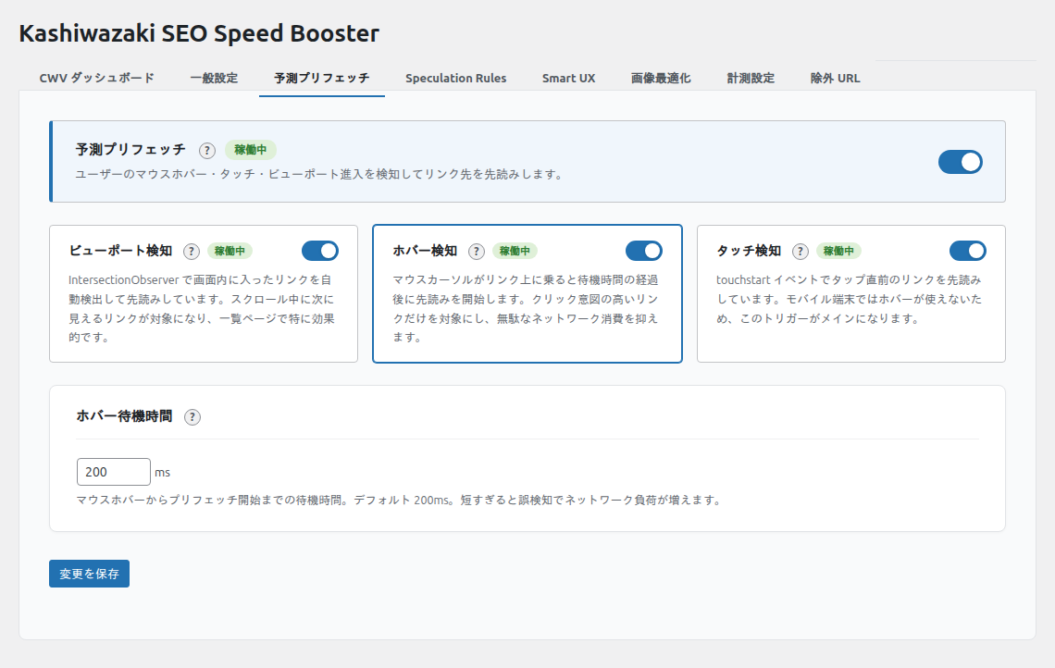1055x668 pixels.
Task: Open the 計測設定 tab
Action: coord(751,78)
